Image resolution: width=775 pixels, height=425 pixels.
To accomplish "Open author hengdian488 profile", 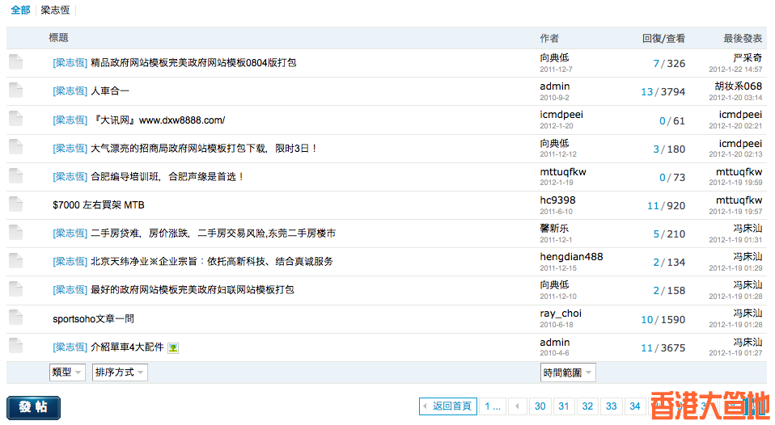I will pyautogui.click(x=571, y=256).
